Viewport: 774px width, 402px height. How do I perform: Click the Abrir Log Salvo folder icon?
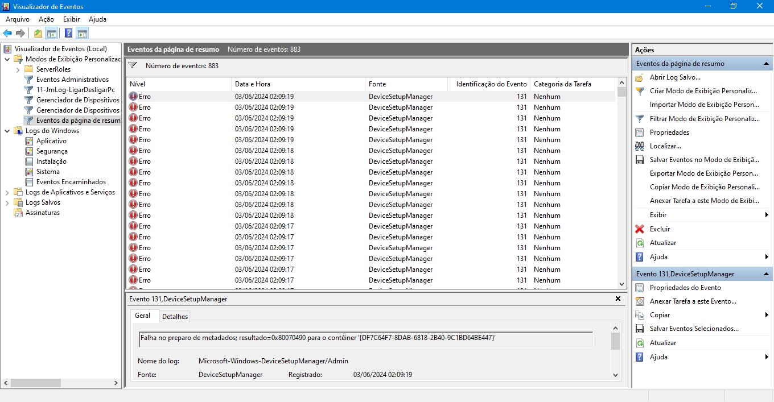click(640, 77)
